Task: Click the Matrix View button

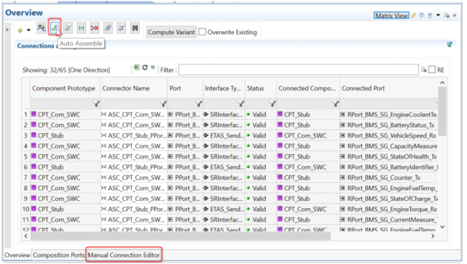Action: (391, 16)
